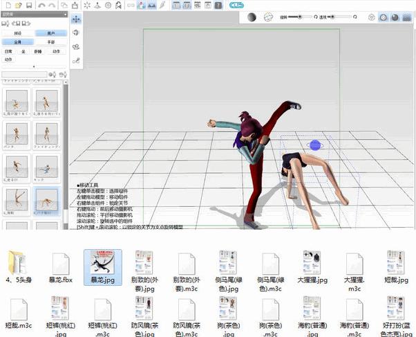Click the right-arrow pose icon under header

tap(26, 24)
